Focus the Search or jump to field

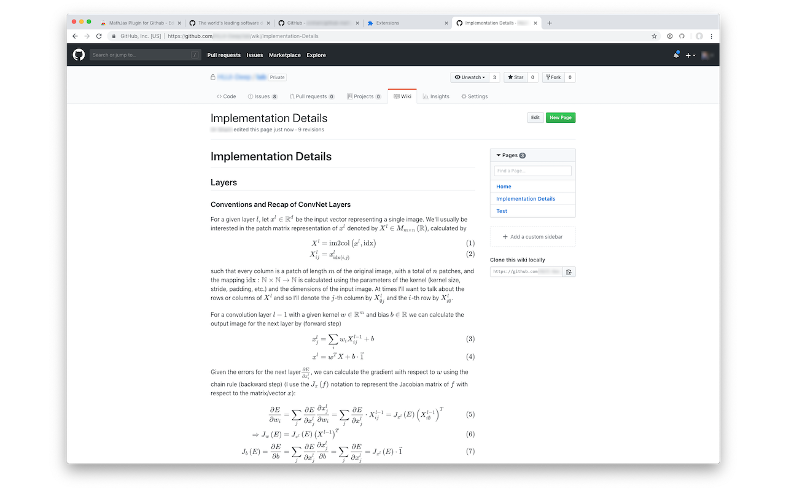click(x=146, y=55)
